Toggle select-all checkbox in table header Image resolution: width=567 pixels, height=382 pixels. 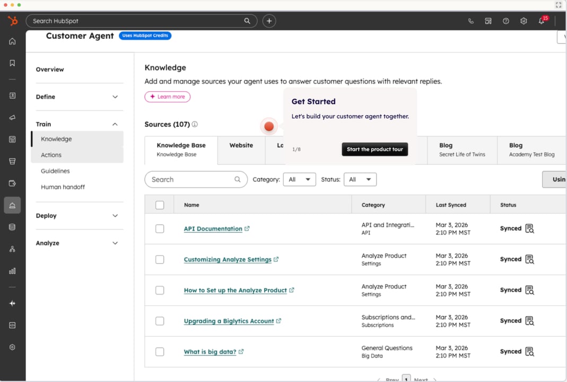pyautogui.click(x=160, y=205)
